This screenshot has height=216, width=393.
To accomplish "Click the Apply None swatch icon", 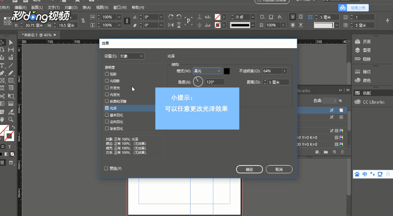I will coord(12,154).
